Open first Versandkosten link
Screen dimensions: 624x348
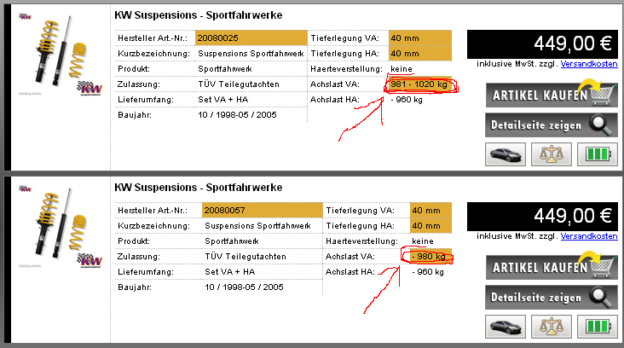(589, 64)
